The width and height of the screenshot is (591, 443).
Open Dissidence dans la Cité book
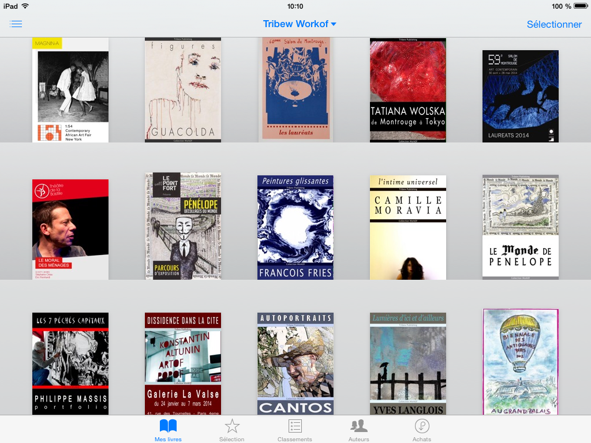(183, 363)
